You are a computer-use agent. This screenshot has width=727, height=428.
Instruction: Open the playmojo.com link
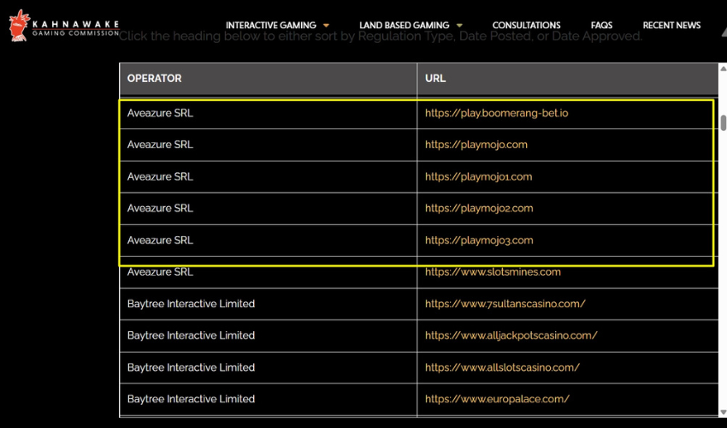coord(476,145)
